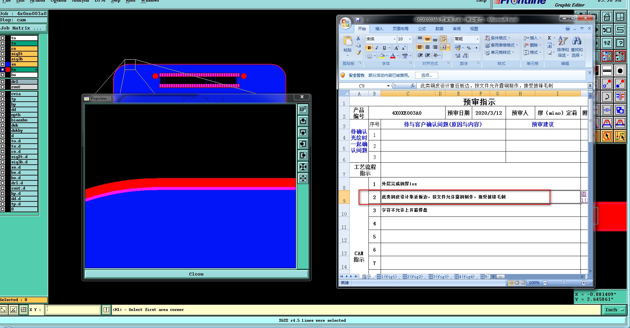Click the Home view icon in Genesis toolbar

[x=607, y=17]
